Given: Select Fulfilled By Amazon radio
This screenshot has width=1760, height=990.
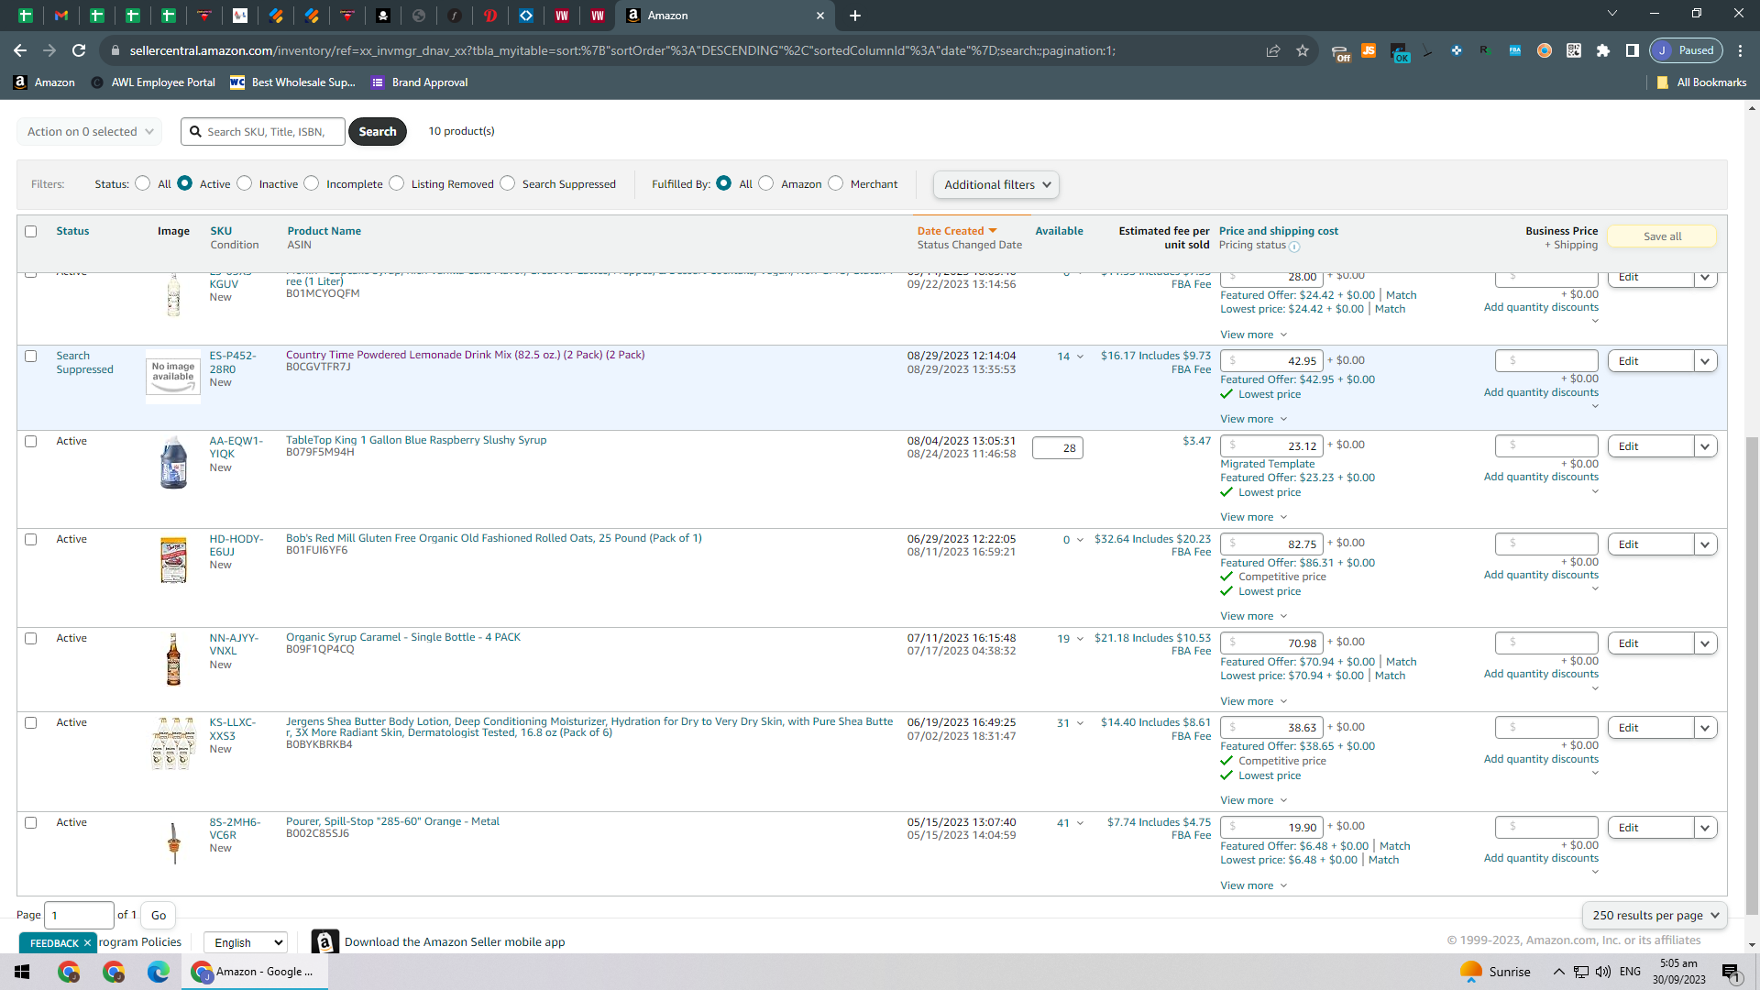Looking at the screenshot, I should [766, 183].
